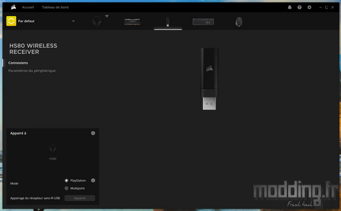341x211 pixels.
Task: Select PlayStation mode radio button
Action: (x=66, y=181)
